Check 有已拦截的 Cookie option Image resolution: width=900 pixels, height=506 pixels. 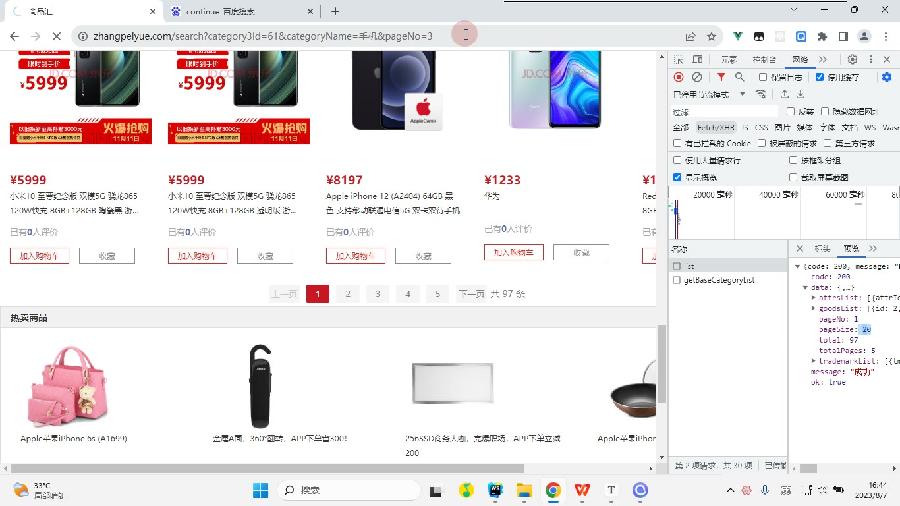pyautogui.click(x=677, y=143)
